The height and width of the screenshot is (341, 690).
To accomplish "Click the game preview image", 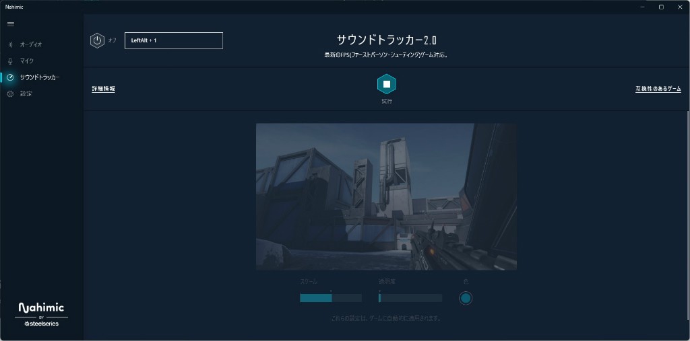I will 386,196.
